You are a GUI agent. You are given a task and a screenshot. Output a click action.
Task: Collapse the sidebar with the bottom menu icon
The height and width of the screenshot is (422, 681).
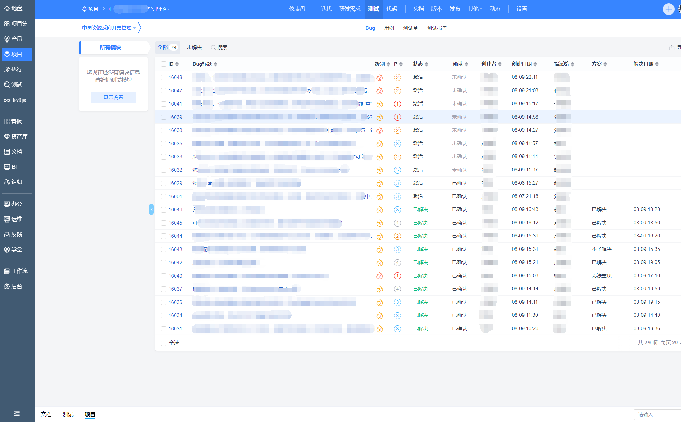pos(17,413)
